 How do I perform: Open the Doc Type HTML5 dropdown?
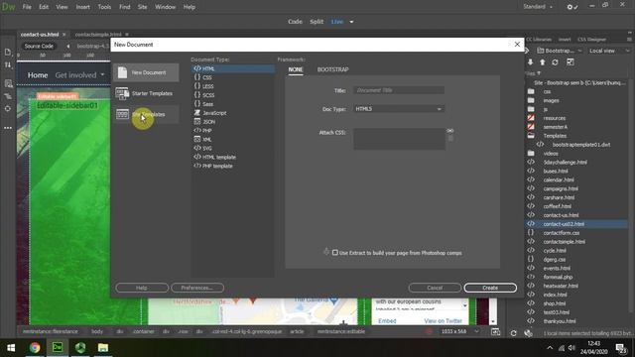click(399, 109)
